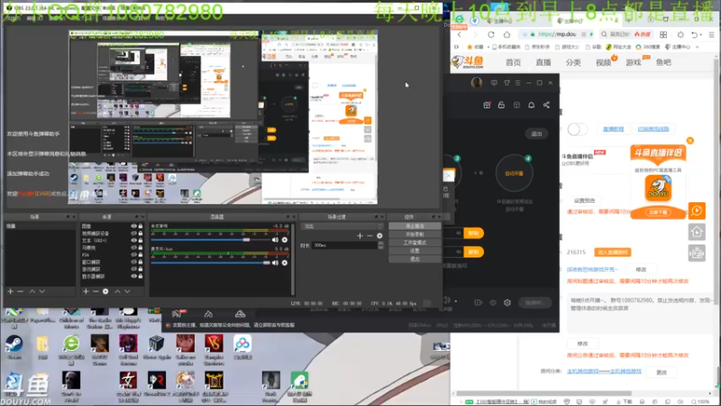The width and height of the screenshot is (721, 406).
Task: Move source down arrow in Sources panel
Action: [x=127, y=291]
